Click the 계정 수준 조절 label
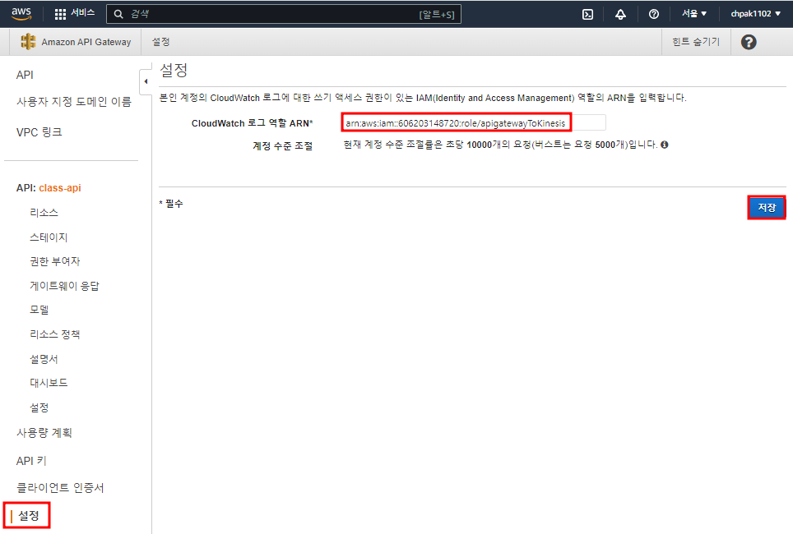 [283, 145]
